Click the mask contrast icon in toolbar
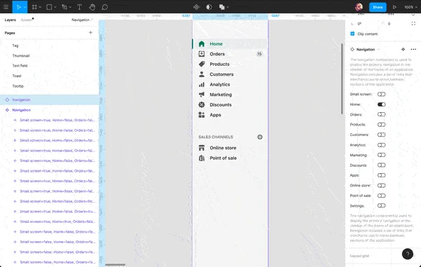Screen dimensions: 421x267 pos(209,7)
